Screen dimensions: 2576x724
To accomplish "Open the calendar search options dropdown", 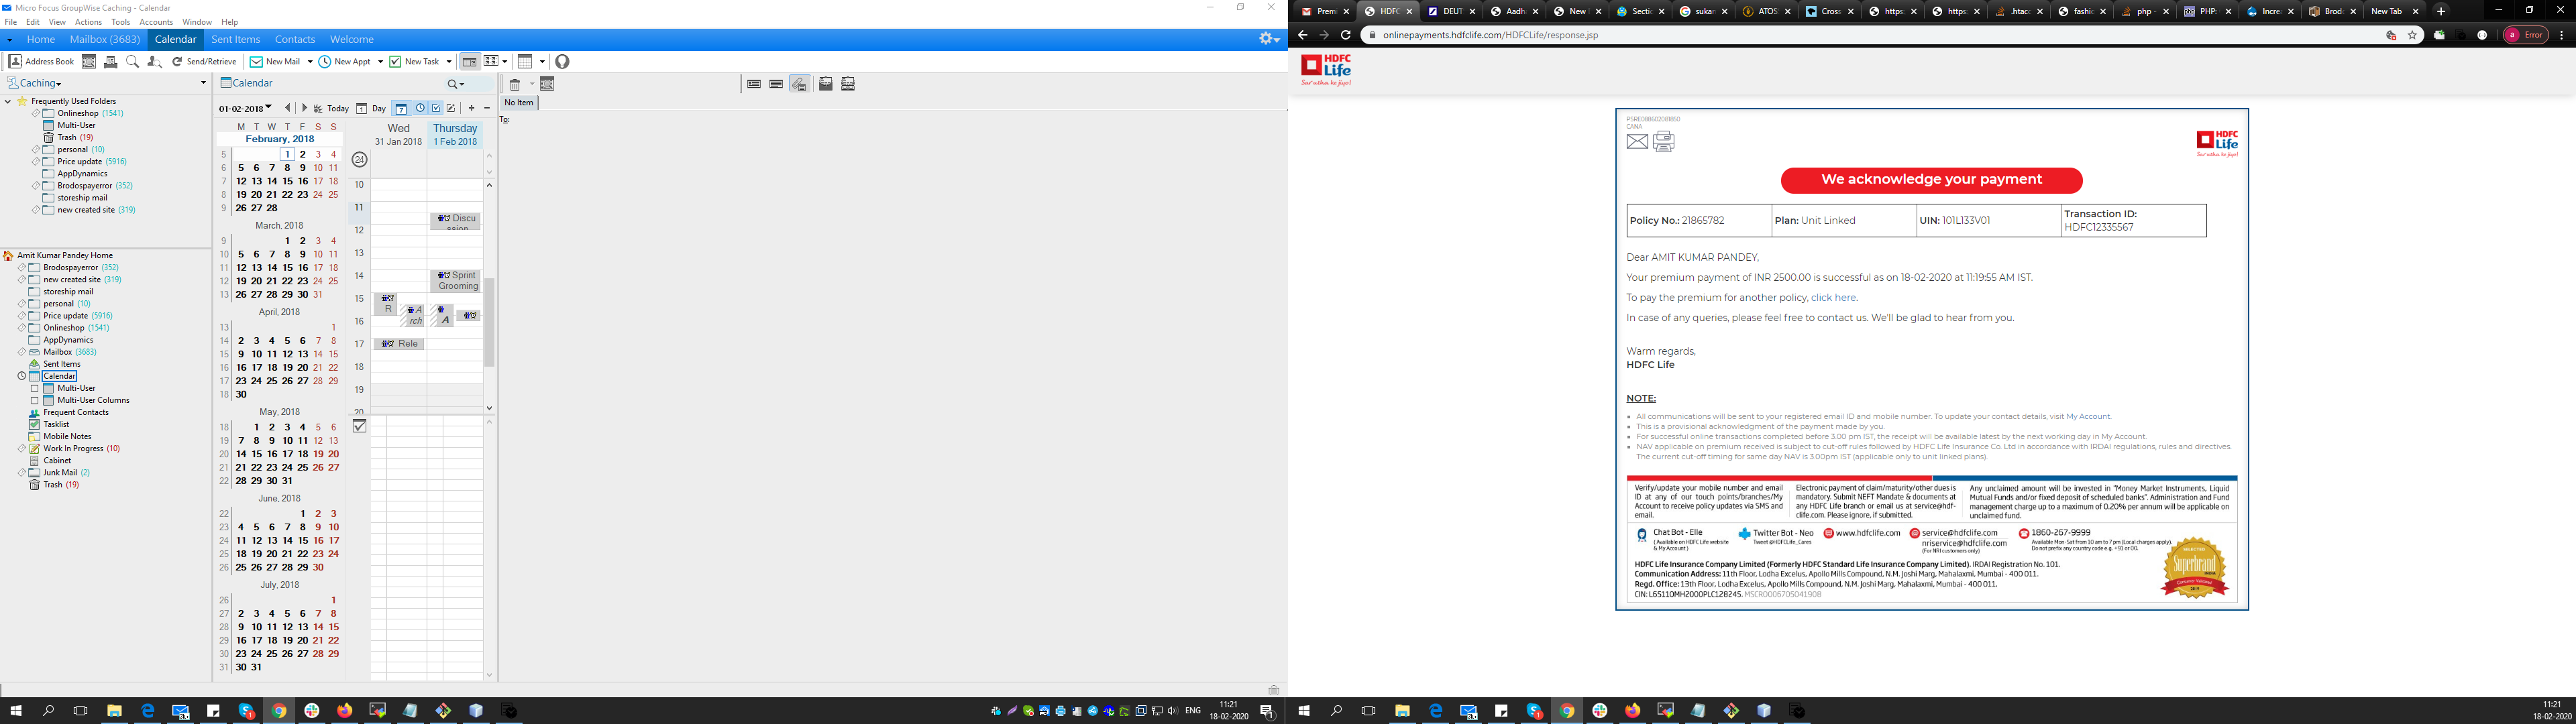I will 461,85.
